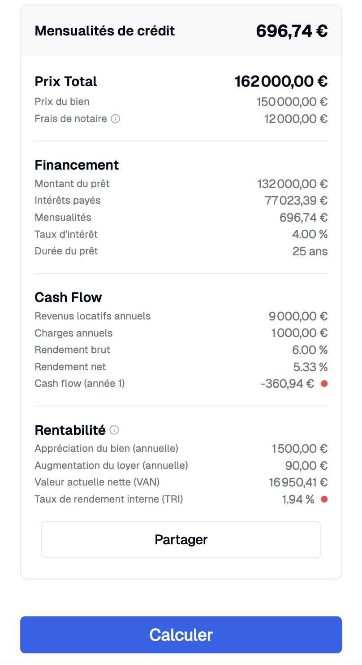This screenshot has width=362, height=665.
Task: Click the Taux d'intérêt 4.00 % value
Action: pos(310,234)
